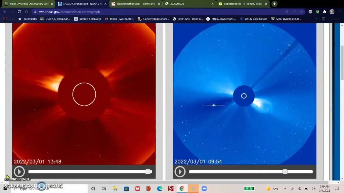Open the SpaceWeather.com tab
The width and height of the screenshot is (344, 193).
tap(136, 4)
